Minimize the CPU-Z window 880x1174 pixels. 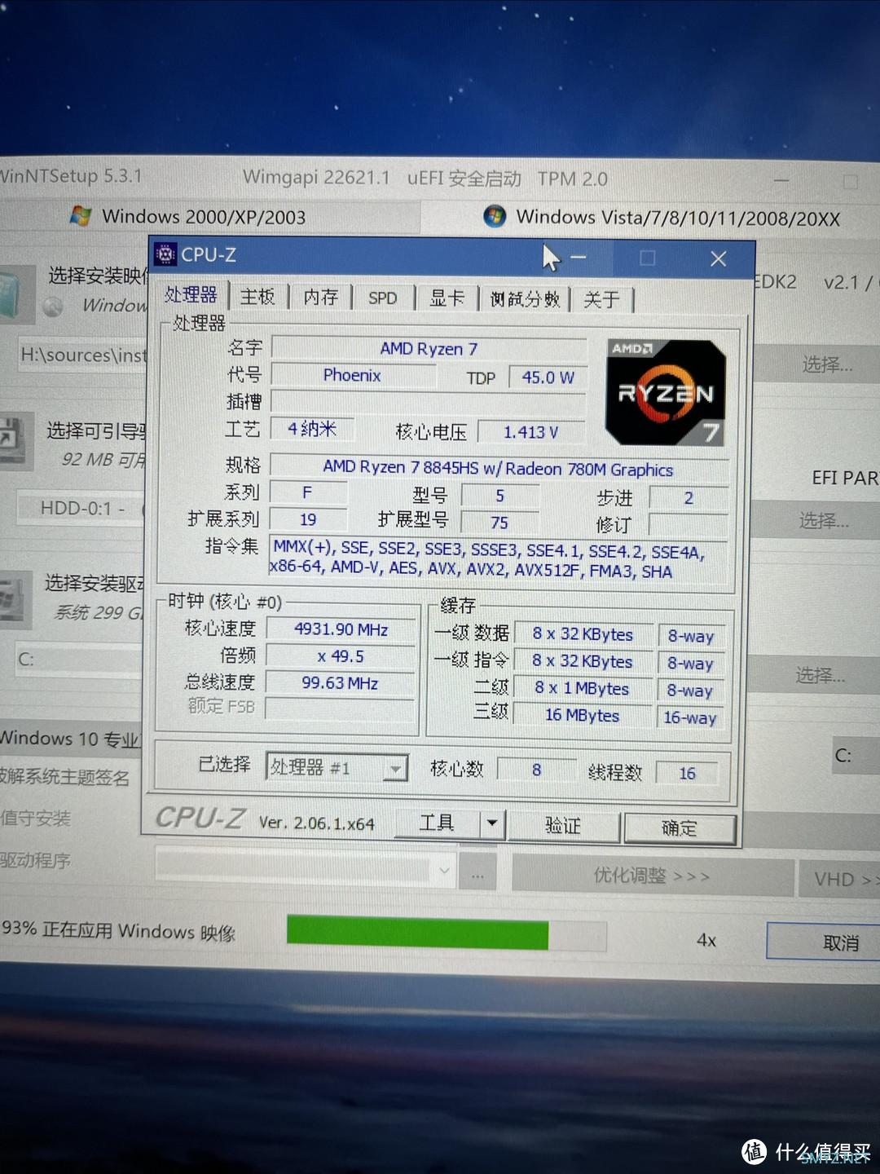tap(579, 258)
